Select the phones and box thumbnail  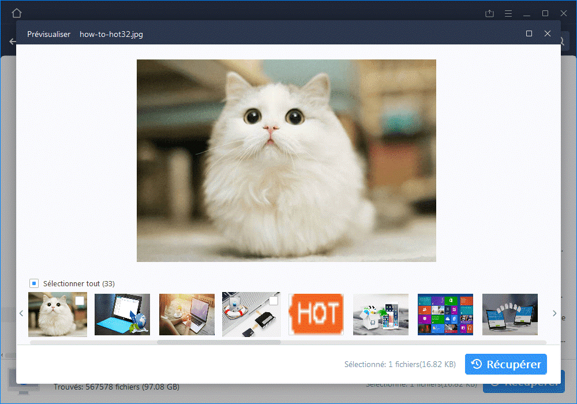tap(381, 315)
